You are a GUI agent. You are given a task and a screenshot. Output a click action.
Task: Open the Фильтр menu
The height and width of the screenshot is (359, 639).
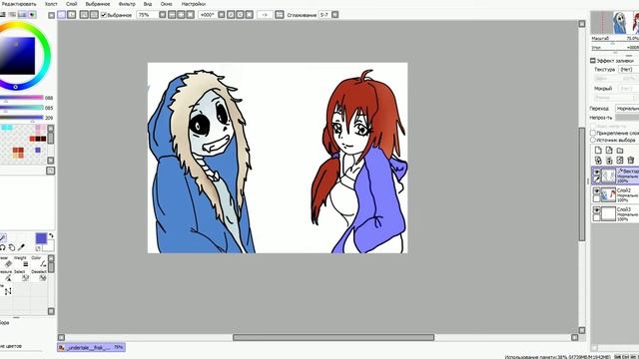click(x=127, y=4)
